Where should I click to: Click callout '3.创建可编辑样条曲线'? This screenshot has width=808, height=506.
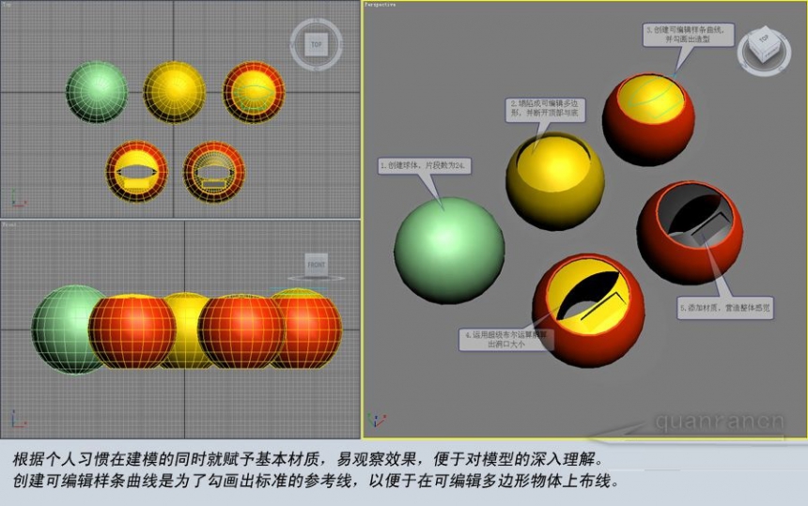pyautogui.click(x=688, y=35)
